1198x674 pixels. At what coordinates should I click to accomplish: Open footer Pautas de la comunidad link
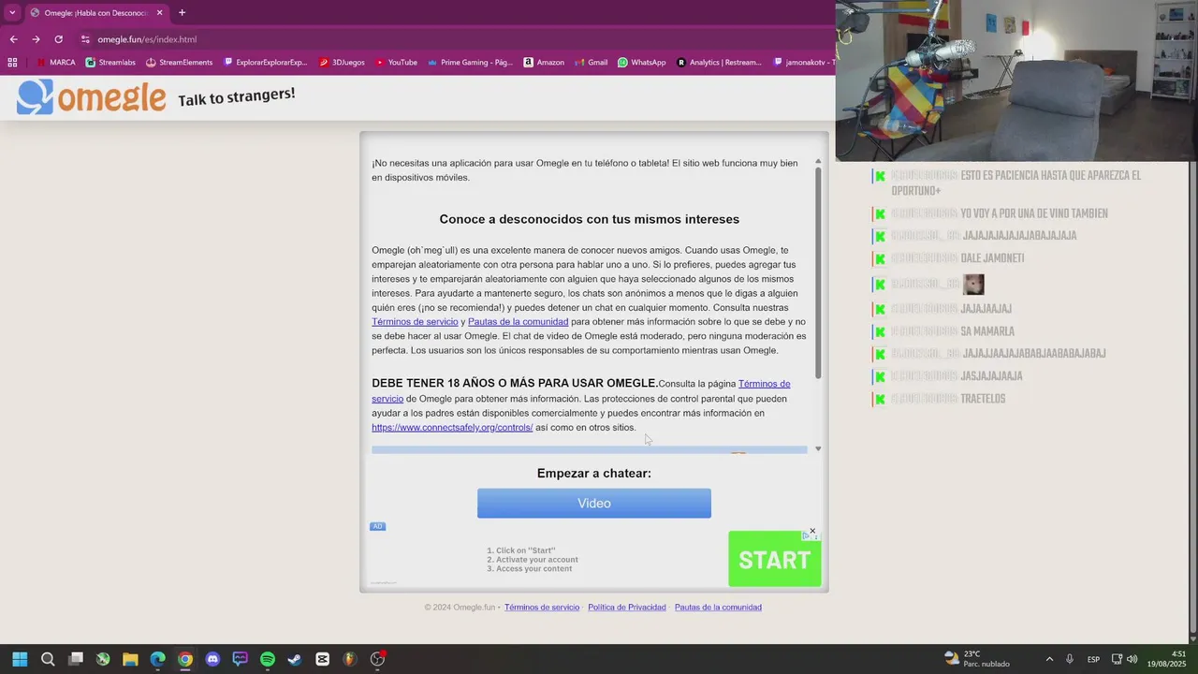click(x=718, y=608)
